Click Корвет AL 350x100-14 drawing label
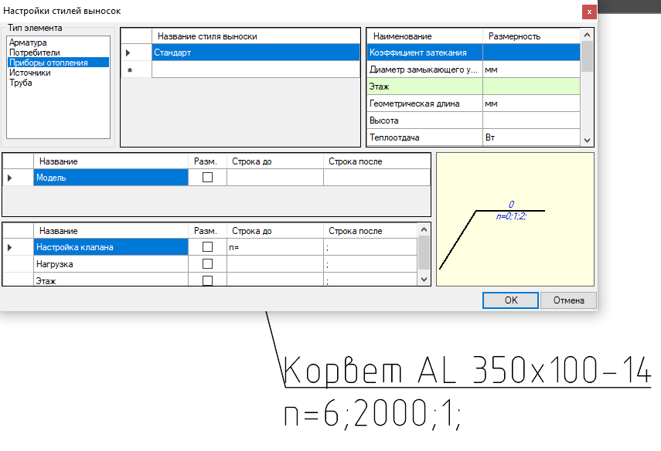 coord(467,370)
